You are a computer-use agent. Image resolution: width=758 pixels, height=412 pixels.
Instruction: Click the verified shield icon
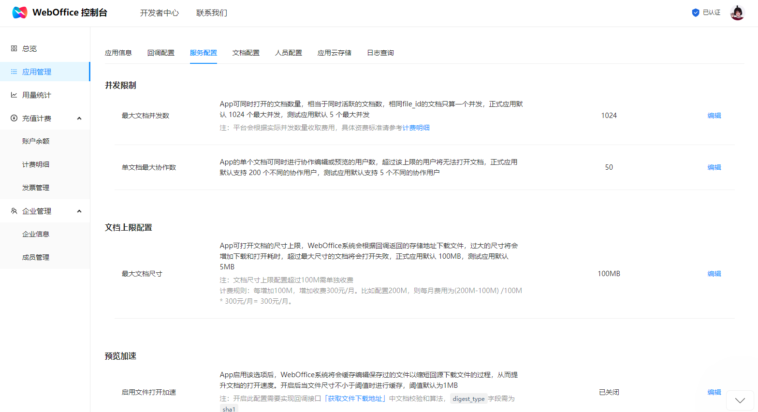pyautogui.click(x=696, y=13)
